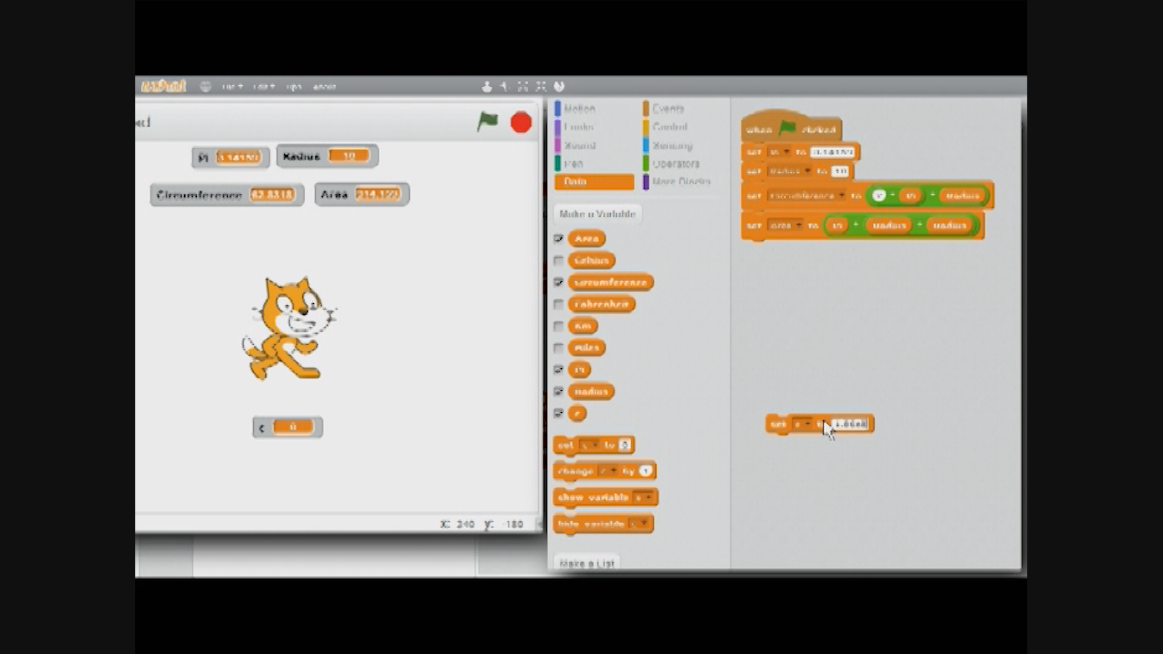Screen dimensions: 1163x654
Task: Click the radius variable reporter in palette
Action: pyautogui.click(x=591, y=391)
